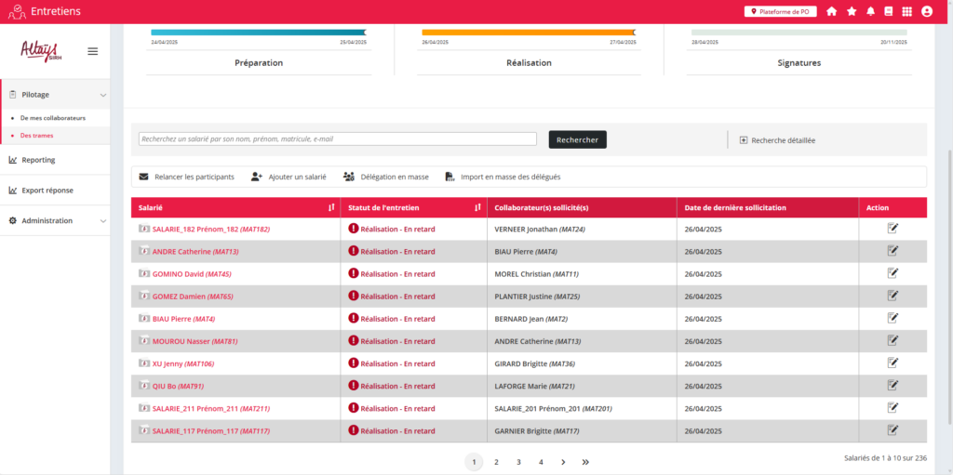Sort table by Salarié column
This screenshot has width=953, height=475.
[x=331, y=207]
